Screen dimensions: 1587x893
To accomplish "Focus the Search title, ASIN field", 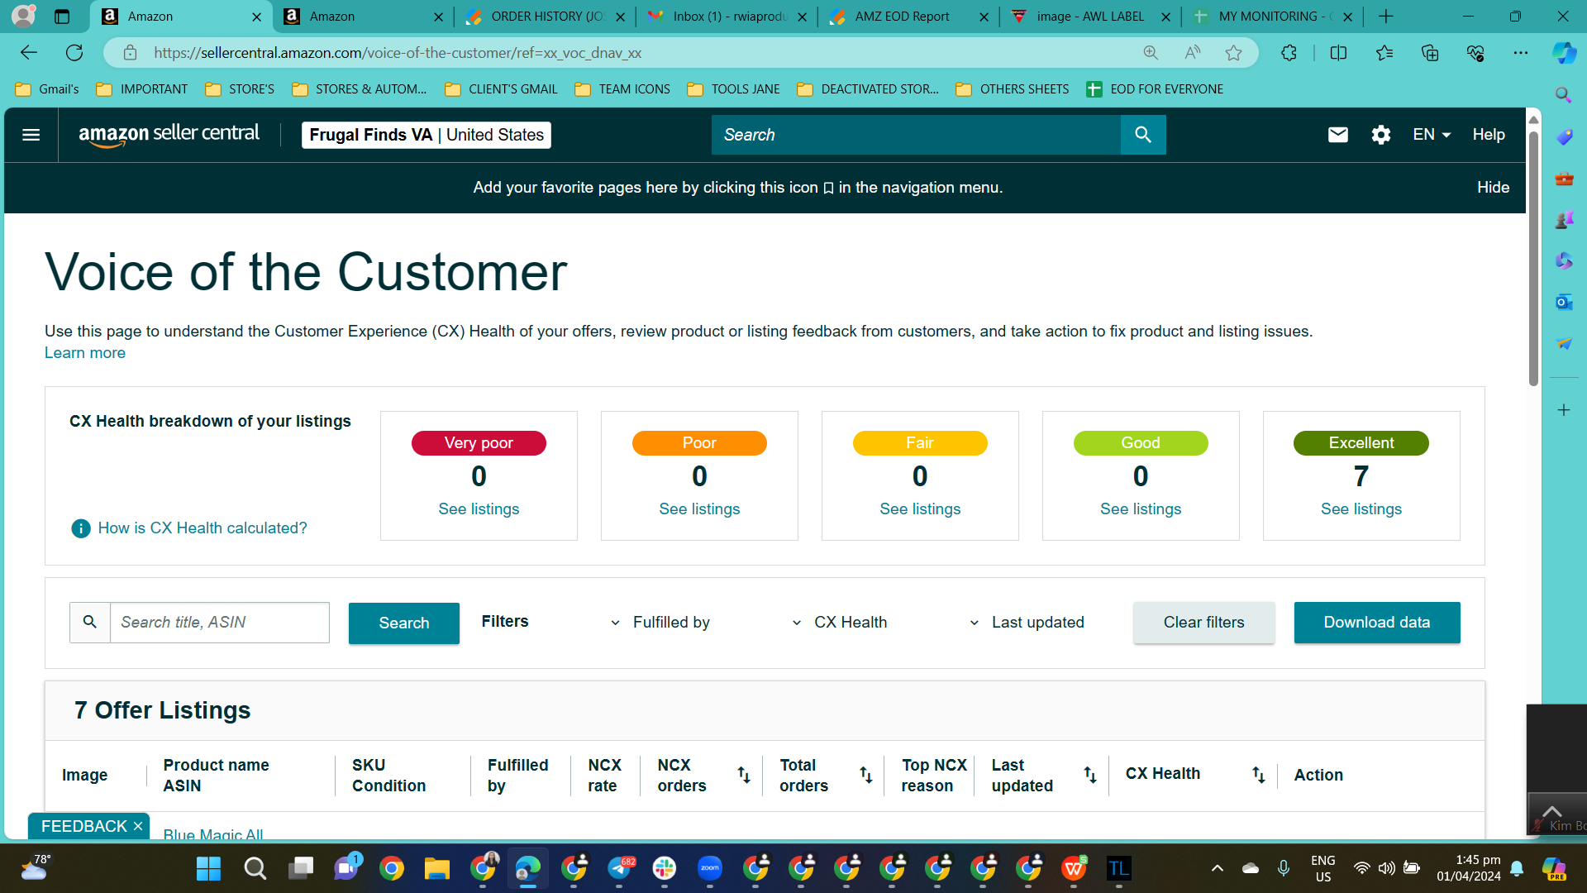I will point(220,623).
